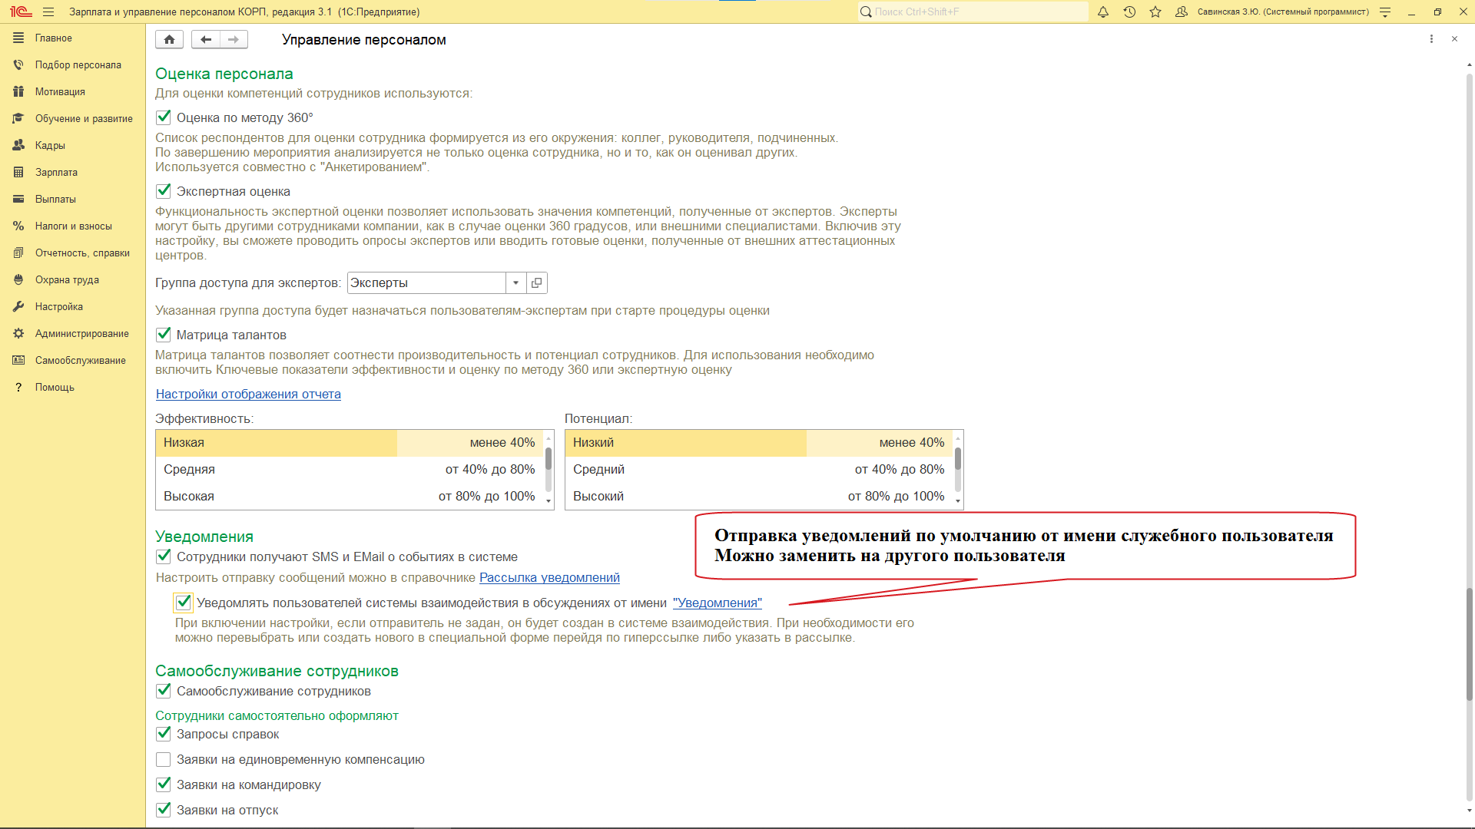The height and width of the screenshot is (829, 1475).
Task: Open the three-dot more options menu
Action: point(1431,39)
